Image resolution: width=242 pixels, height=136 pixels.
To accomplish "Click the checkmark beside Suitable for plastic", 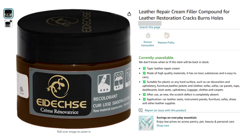I will click(144, 82).
